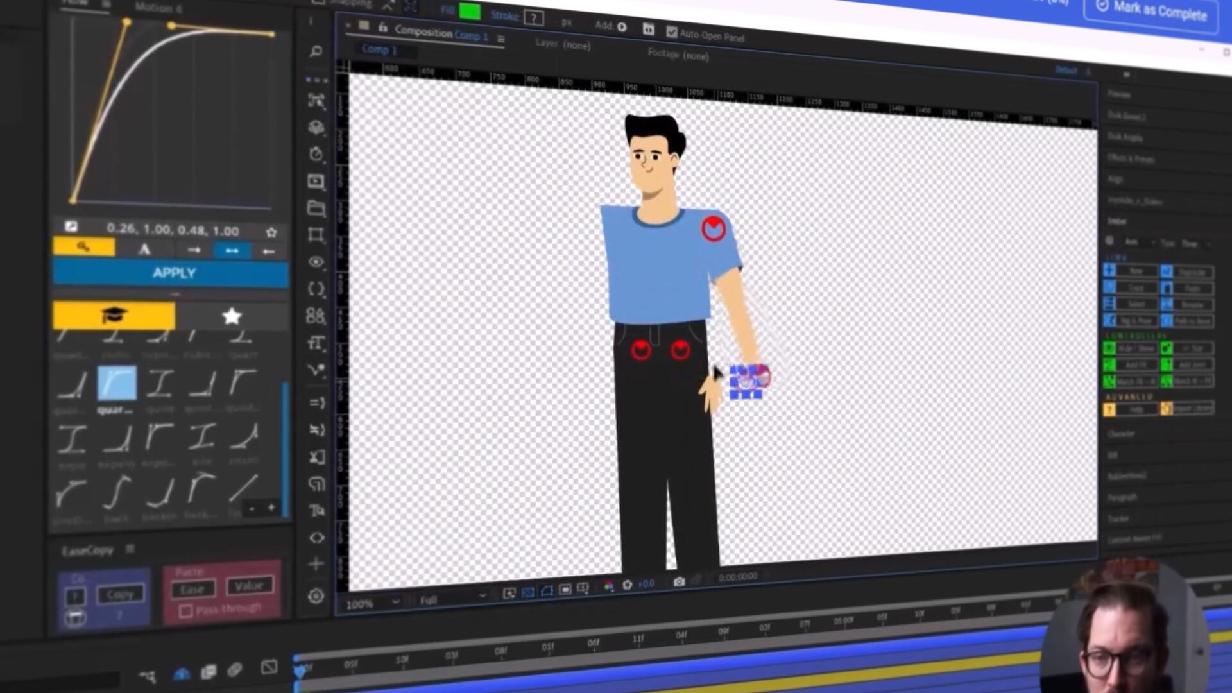The height and width of the screenshot is (693, 1232).
Task: Take a snapshot with the camera icon
Action: 680,583
